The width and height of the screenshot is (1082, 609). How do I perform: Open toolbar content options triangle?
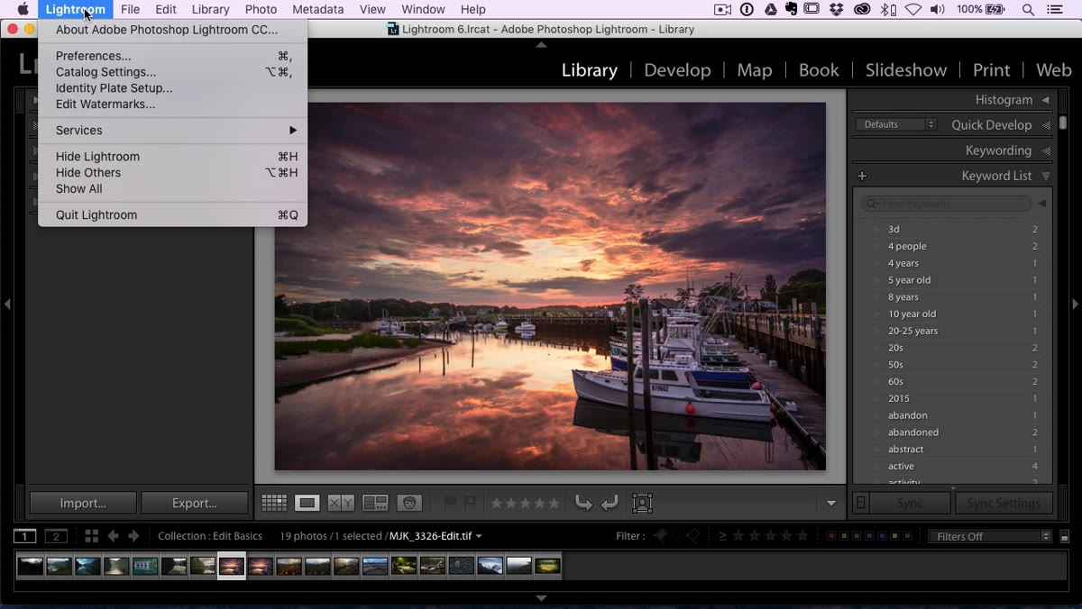coord(831,504)
